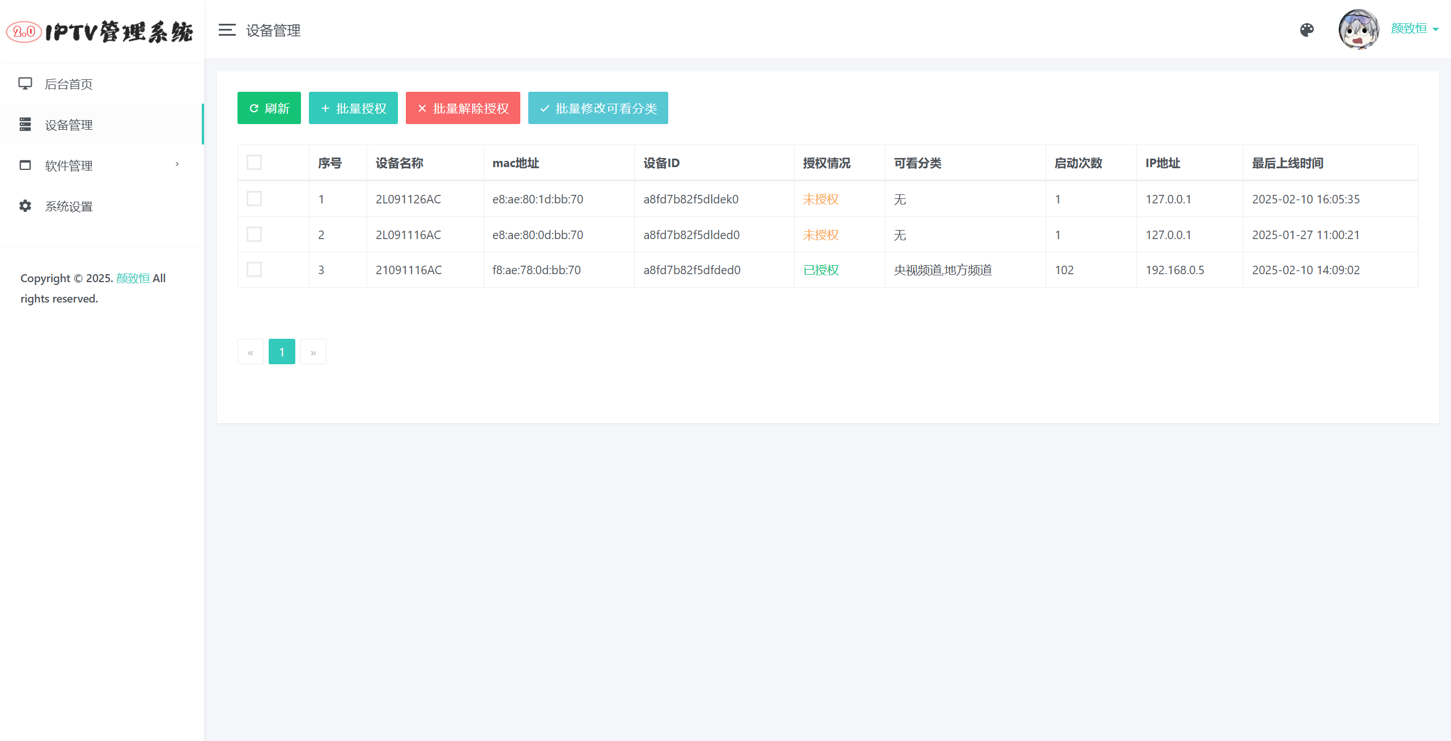1451x741 pixels.
Task: Click the hamburger menu icon to collapse sidebar
Action: tap(227, 30)
